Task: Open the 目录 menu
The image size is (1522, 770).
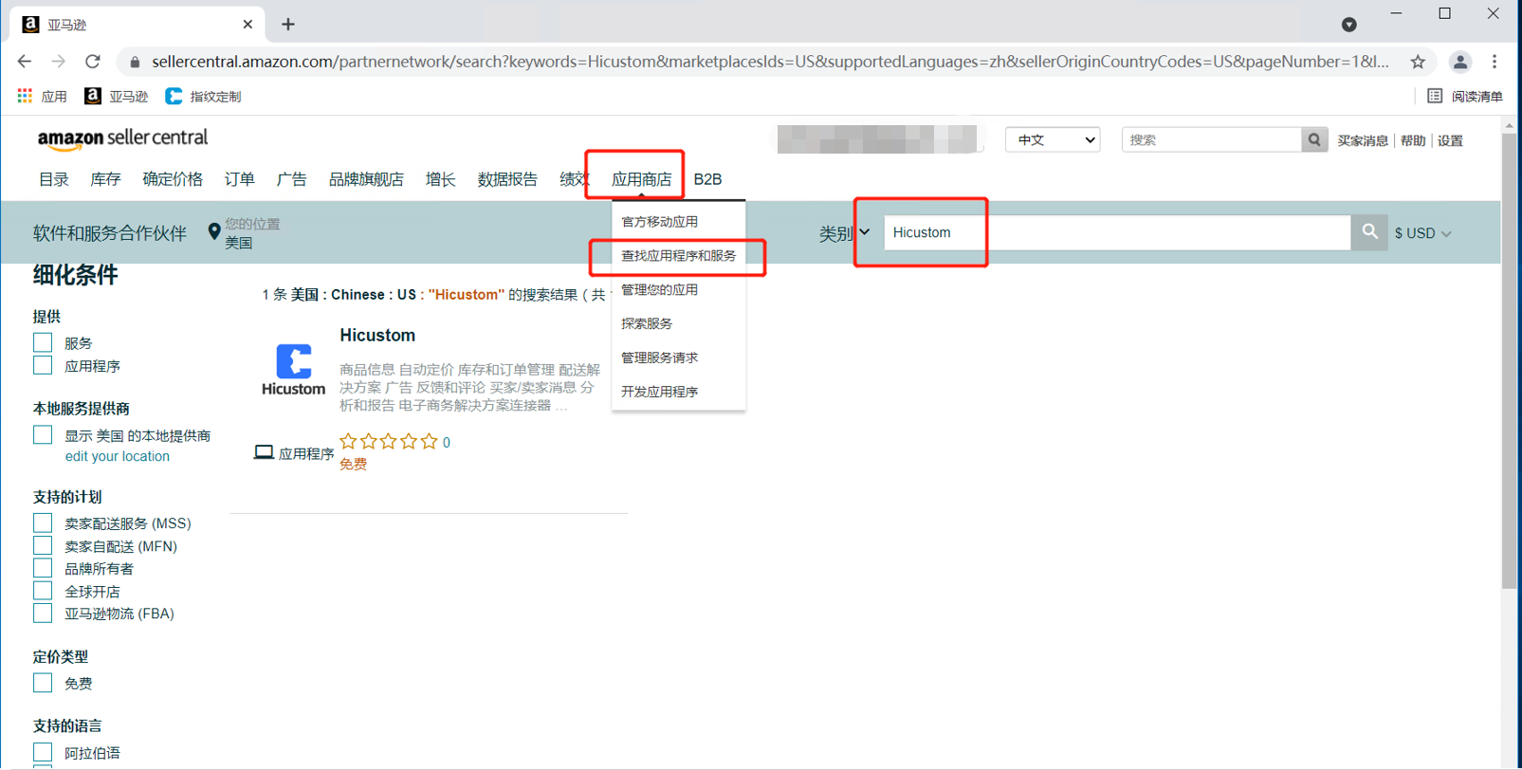Action: [x=54, y=179]
